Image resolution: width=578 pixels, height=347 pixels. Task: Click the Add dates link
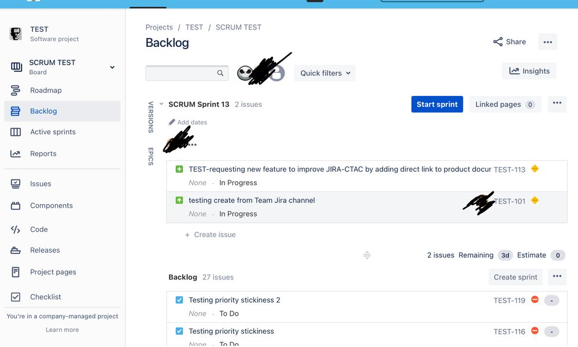coord(192,122)
